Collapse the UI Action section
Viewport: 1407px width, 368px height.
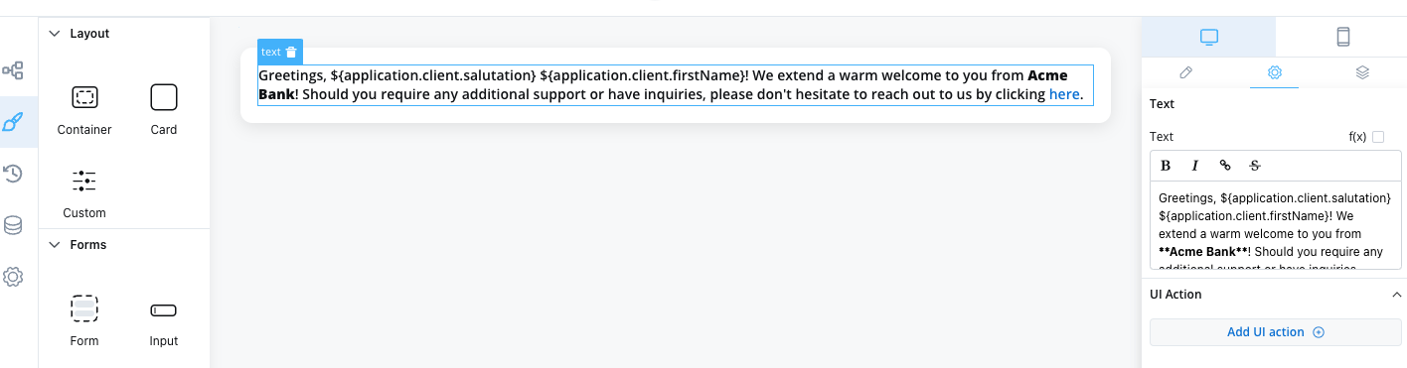1397,295
